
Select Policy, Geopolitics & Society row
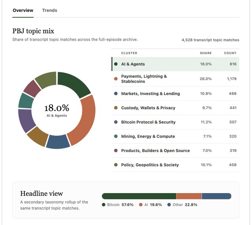click(175, 165)
